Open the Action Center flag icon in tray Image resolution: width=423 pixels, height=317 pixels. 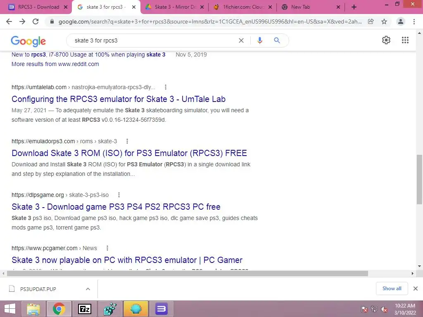click(364, 309)
